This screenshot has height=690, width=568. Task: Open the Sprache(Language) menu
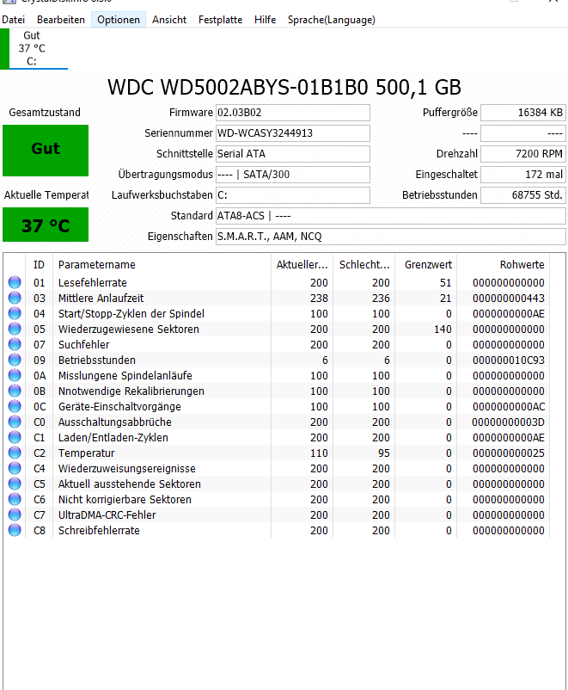click(332, 20)
